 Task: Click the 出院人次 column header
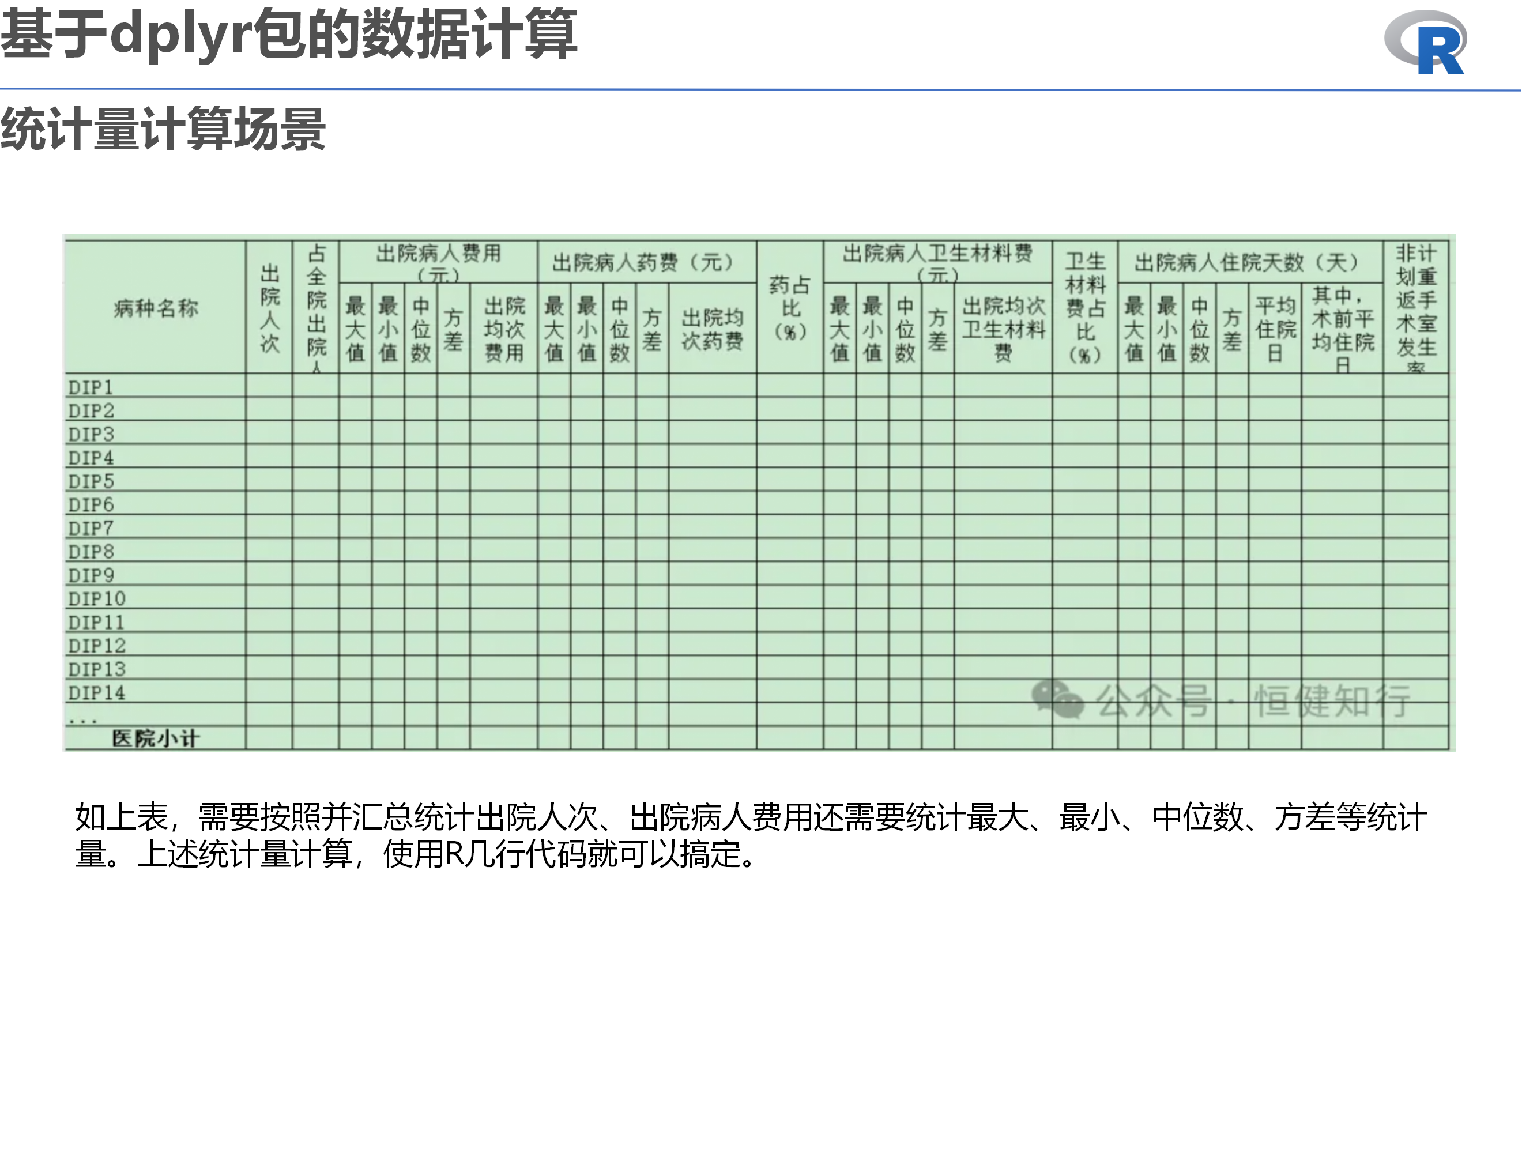tap(269, 307)
